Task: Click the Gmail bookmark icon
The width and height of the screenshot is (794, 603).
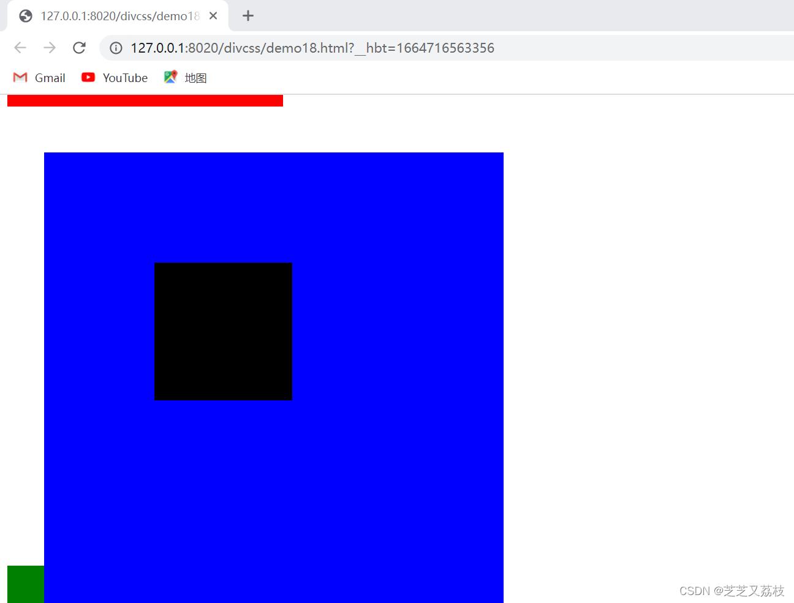Action: [x=20, y=78]
